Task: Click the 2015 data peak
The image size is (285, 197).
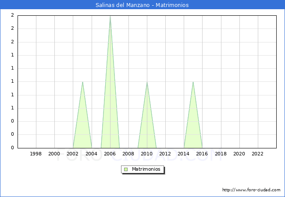Action: pos(193,82)
